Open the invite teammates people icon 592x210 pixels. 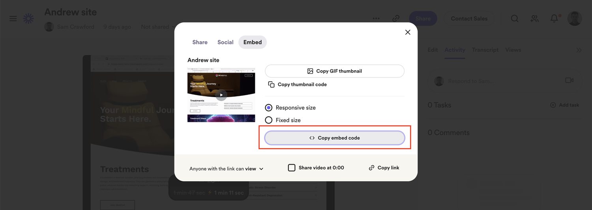point(534,19)
